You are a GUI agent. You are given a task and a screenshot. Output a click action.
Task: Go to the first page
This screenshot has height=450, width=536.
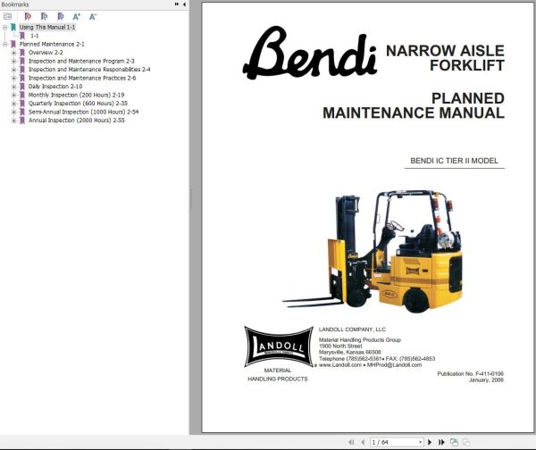(x=351, y=442)
